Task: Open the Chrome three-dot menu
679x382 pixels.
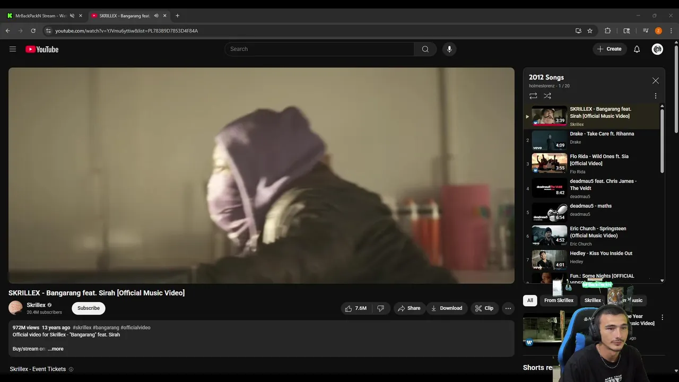Action: [672, 31]
